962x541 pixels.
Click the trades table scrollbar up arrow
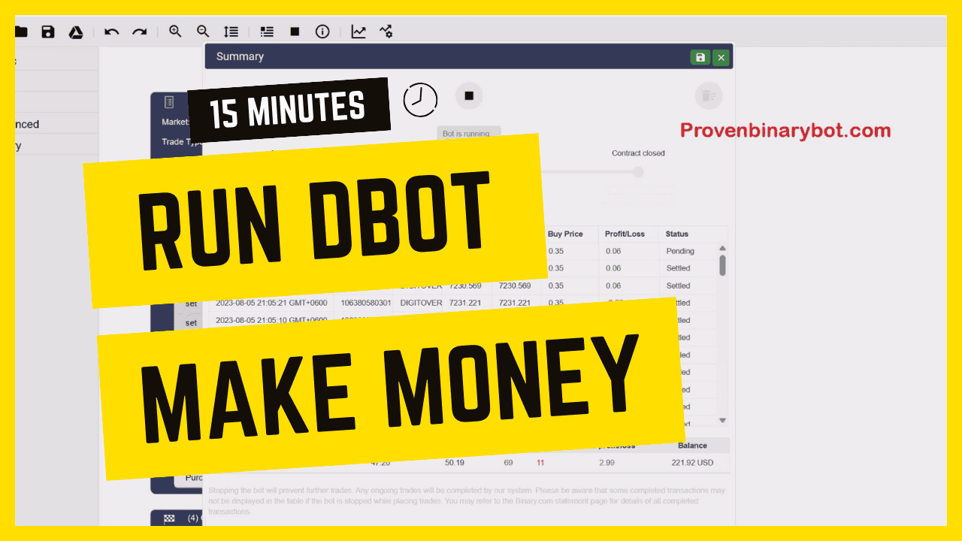click(x=723, y=248)
